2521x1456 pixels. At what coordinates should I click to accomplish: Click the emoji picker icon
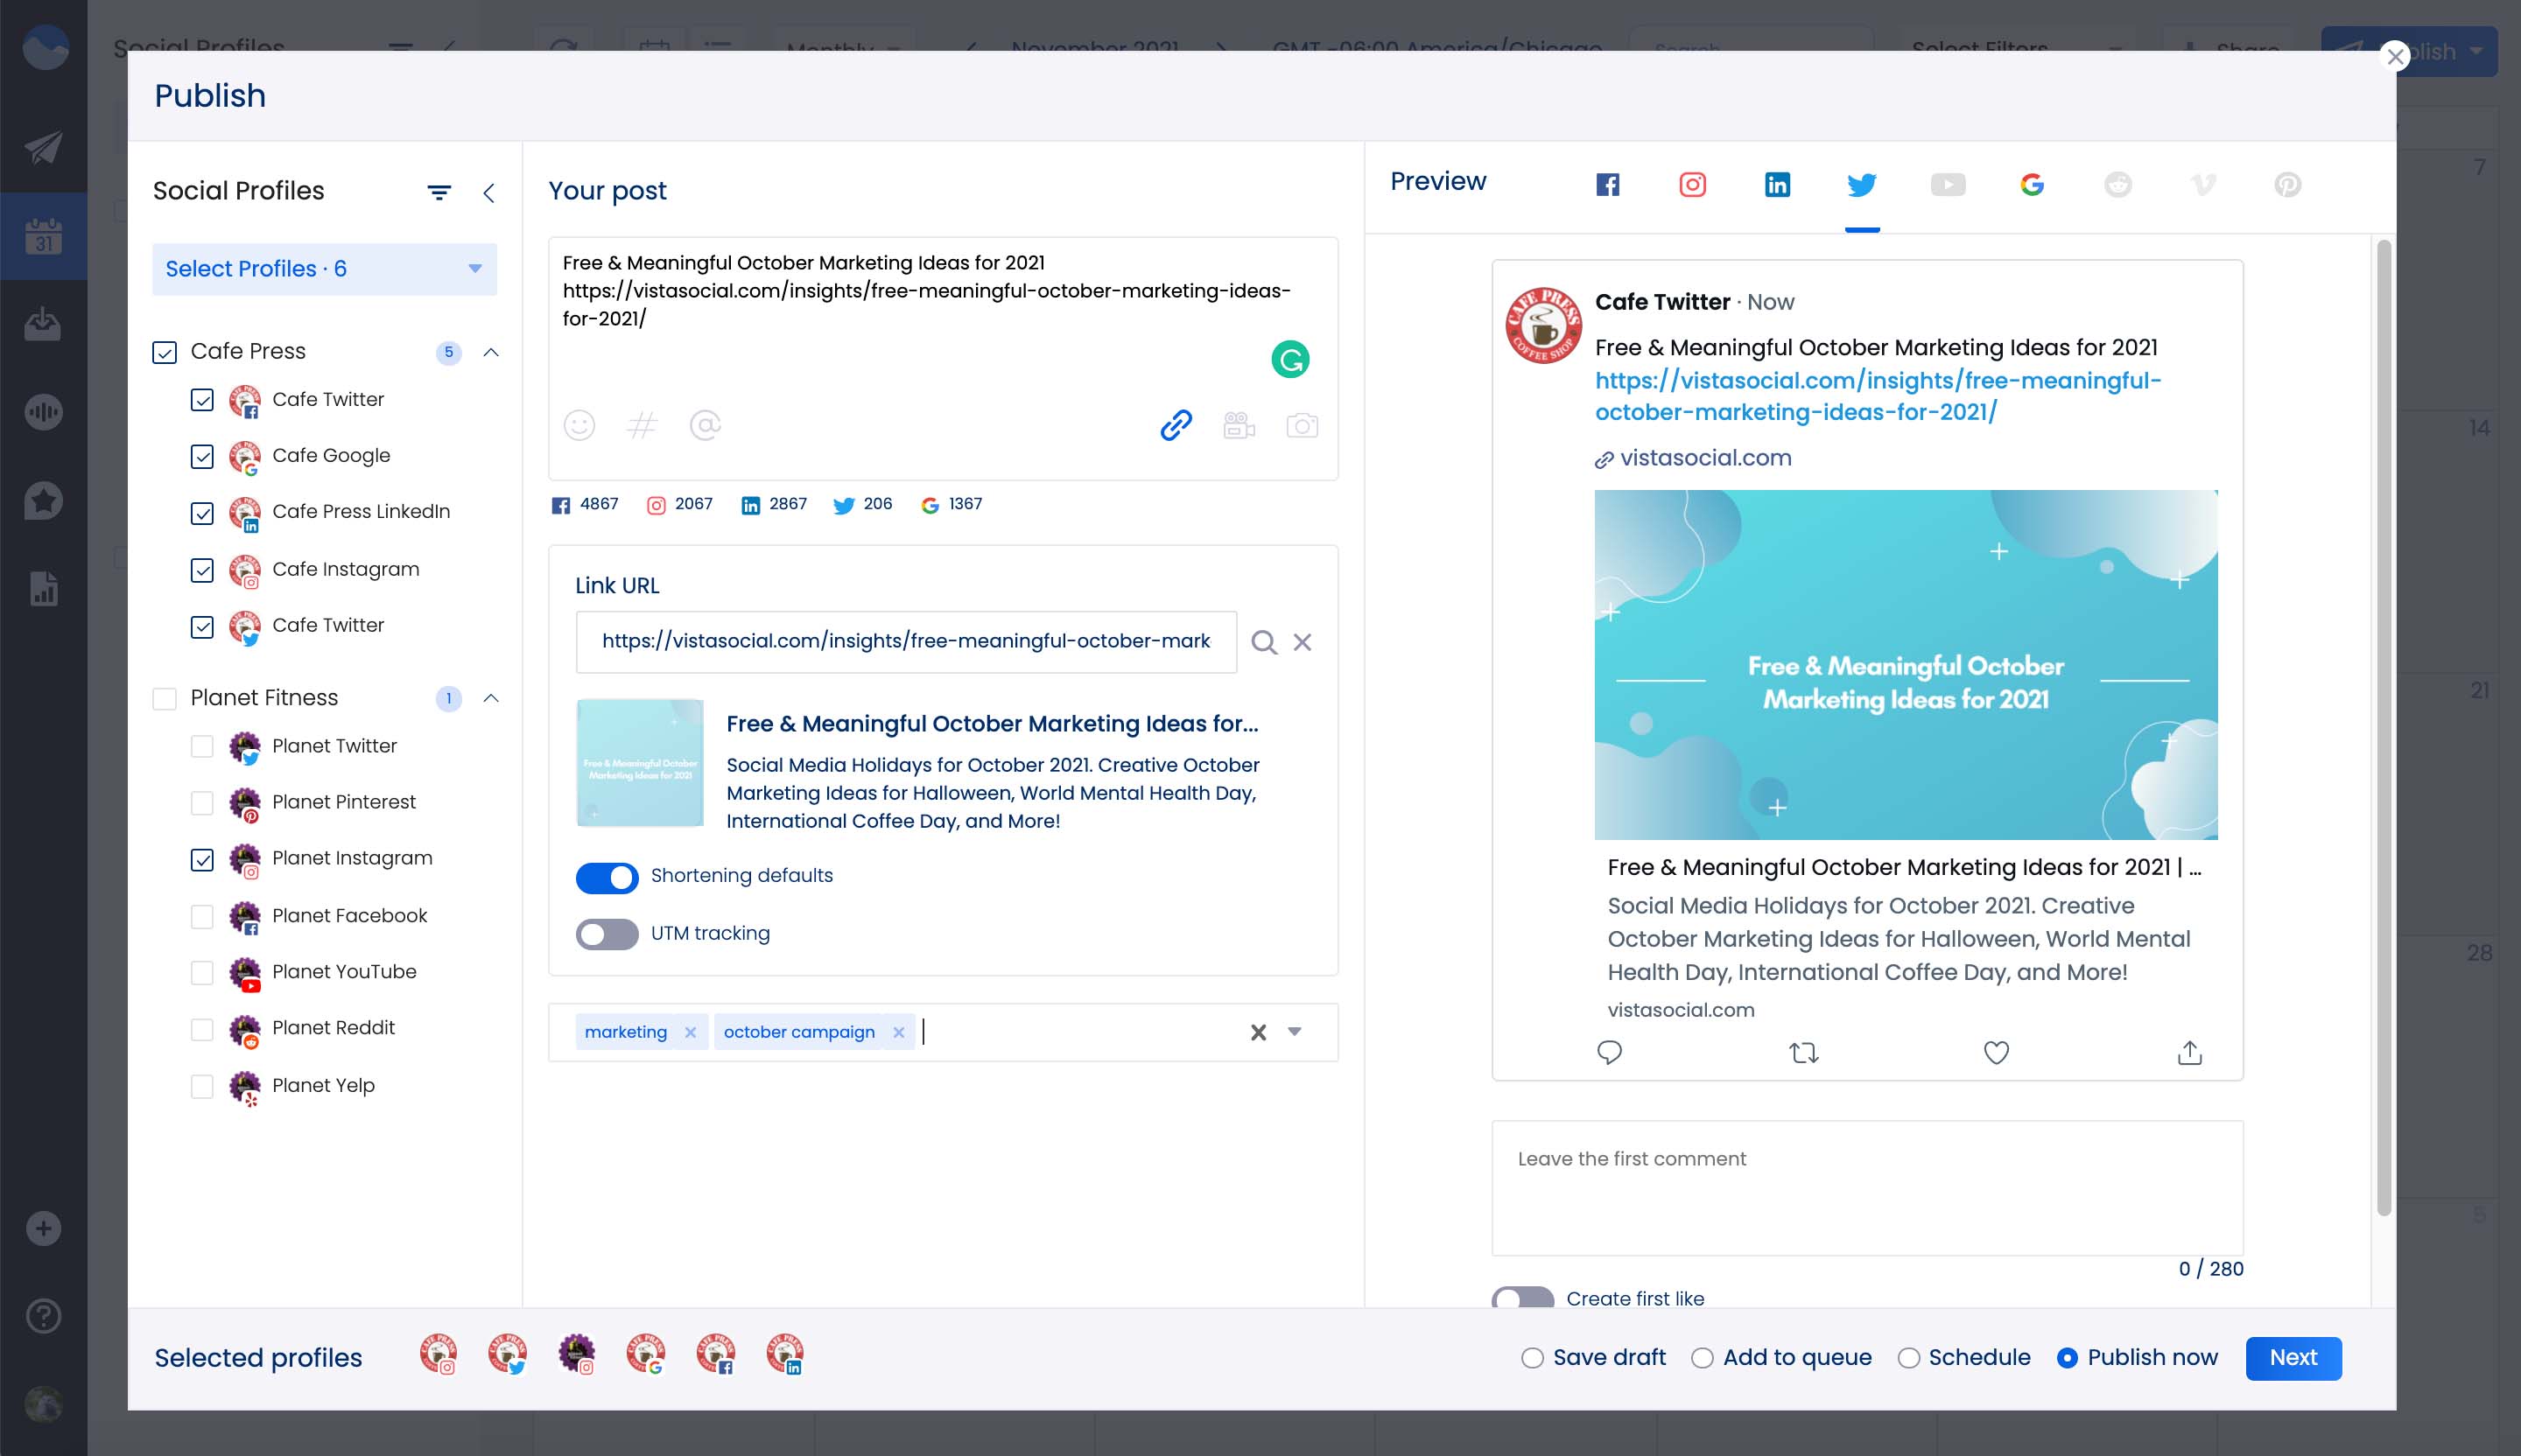579,426
